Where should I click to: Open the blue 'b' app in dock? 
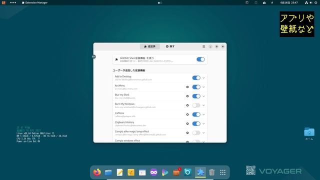point(187,172)
